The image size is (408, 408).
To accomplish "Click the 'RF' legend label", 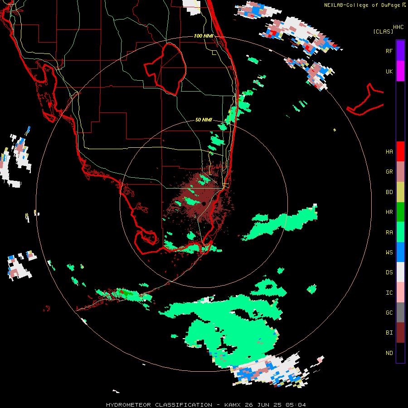I will (389, 51).
